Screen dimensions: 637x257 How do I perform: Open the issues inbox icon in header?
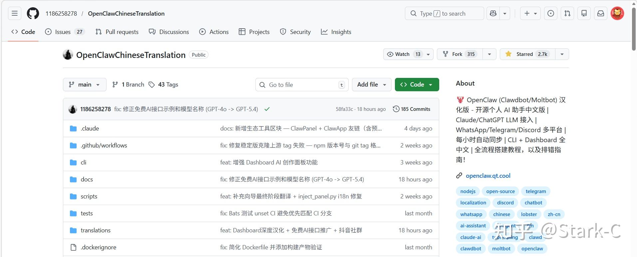[551, 14]
